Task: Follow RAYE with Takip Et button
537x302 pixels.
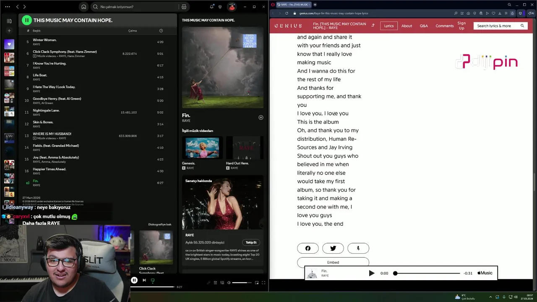Action: (x=251, y=242)
